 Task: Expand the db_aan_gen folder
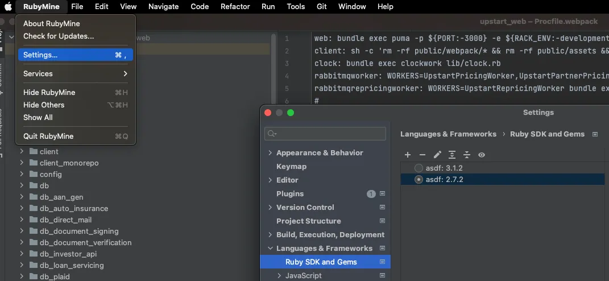(22, 197)
